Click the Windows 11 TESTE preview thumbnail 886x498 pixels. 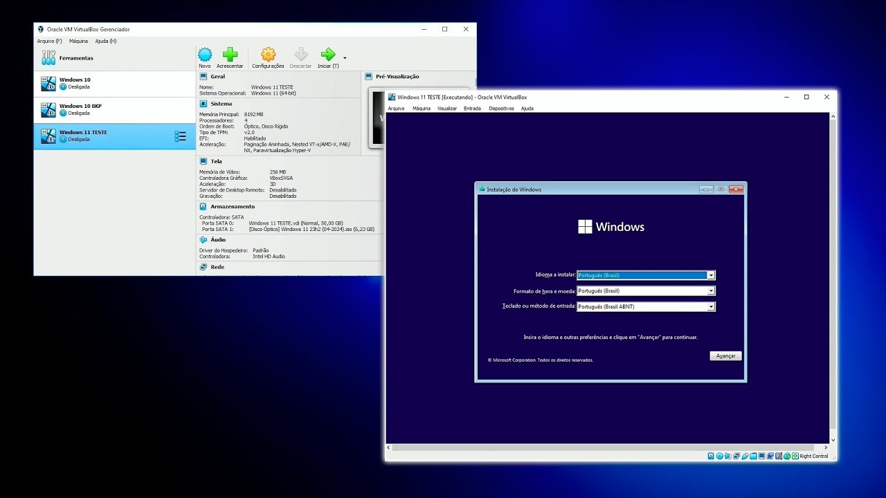pyautogui.click(x=377, y=118)
